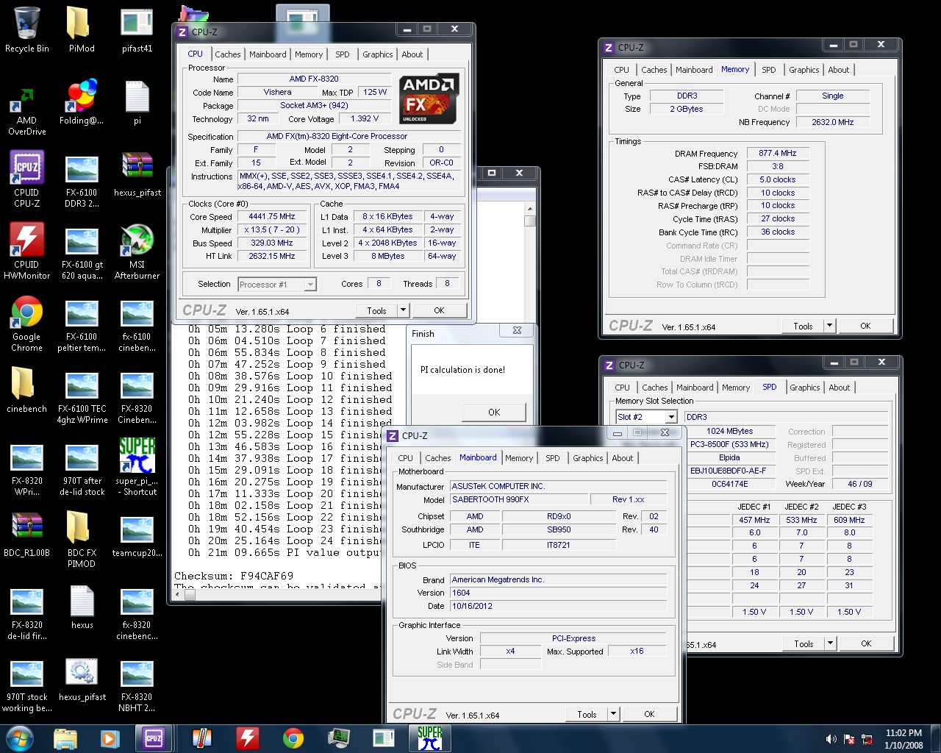This screenshot has height=753, width=941.
Task: Switch to Caches tab in CPU window
Action: click(227, 54)
